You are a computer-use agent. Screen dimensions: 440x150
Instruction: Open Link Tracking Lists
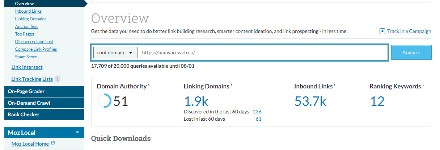pos(32,79)
